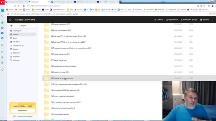Click the Поделиться share button
Screen dimensions: 216x121
172,19
